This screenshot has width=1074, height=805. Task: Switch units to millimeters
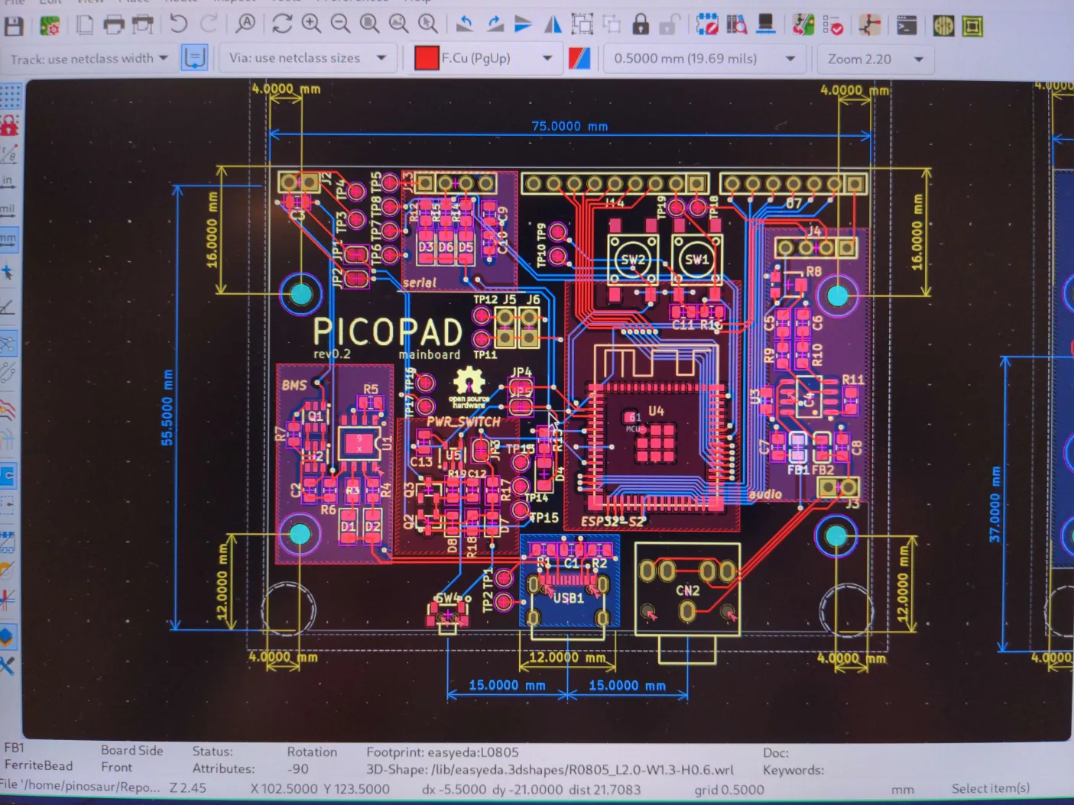8,238
